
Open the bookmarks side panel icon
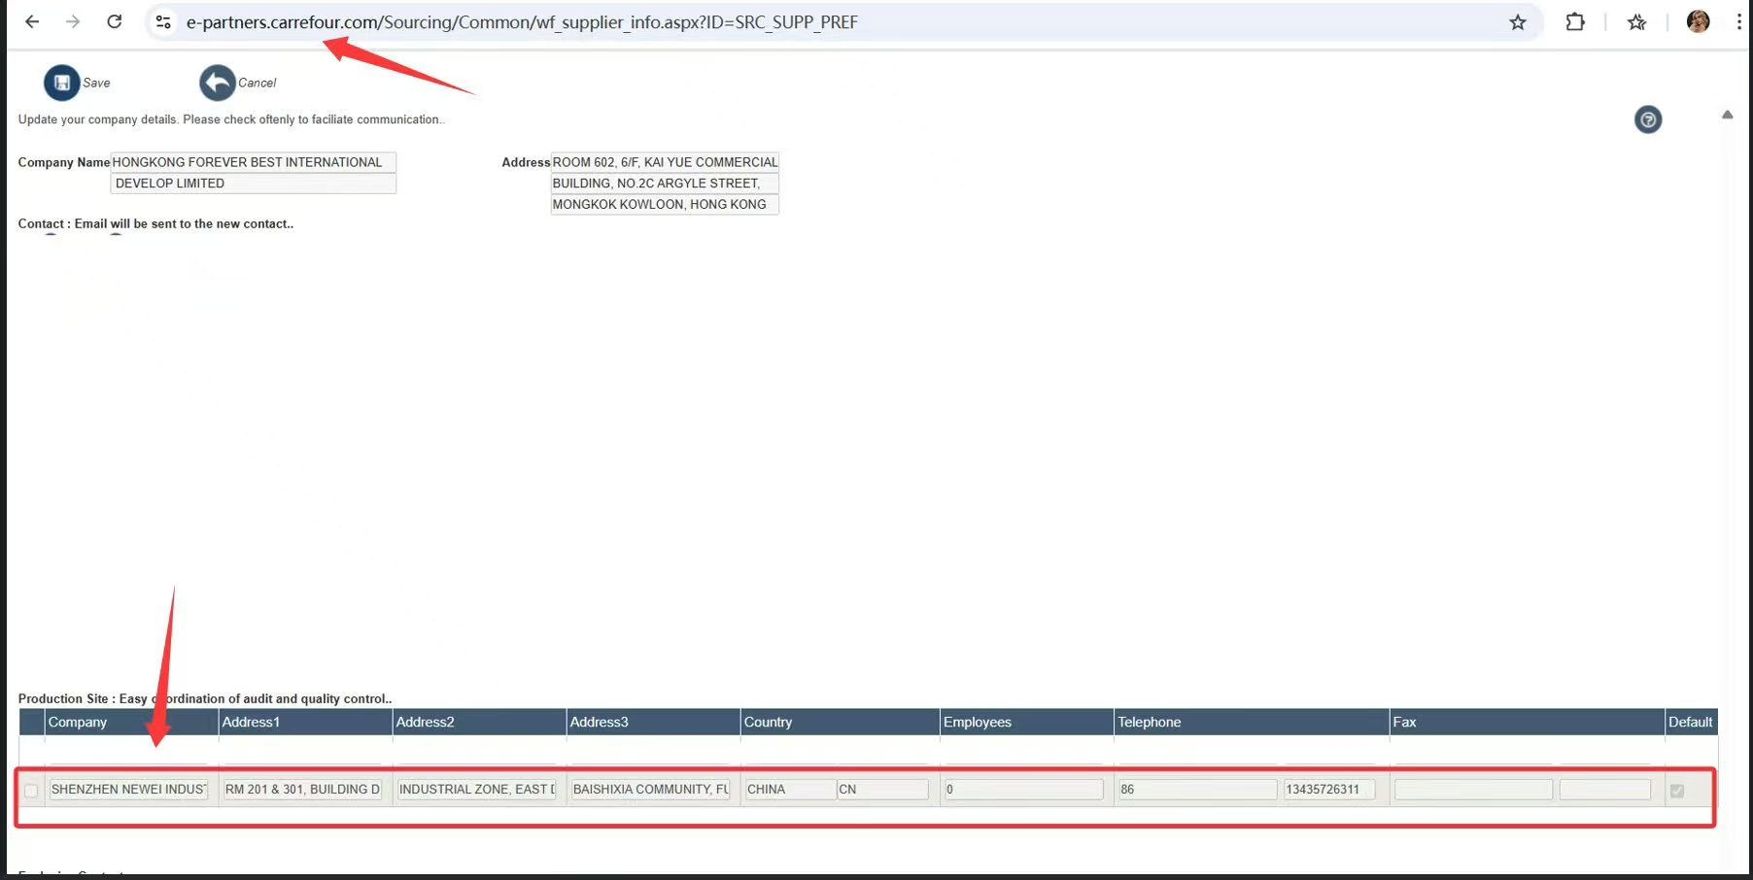(1637, 21)
